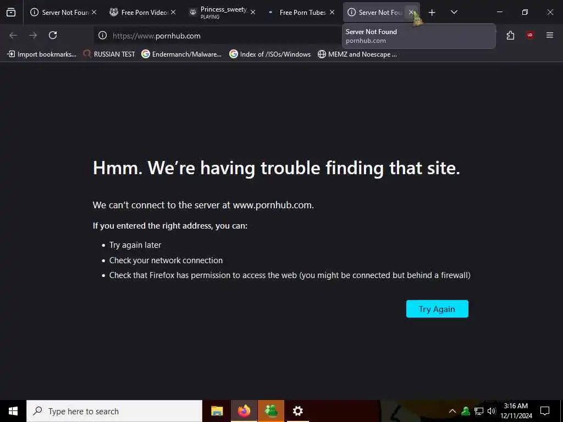Close the active Server Not Found tab
This screenshot has height=422, width=563.
tap(411, 12)
